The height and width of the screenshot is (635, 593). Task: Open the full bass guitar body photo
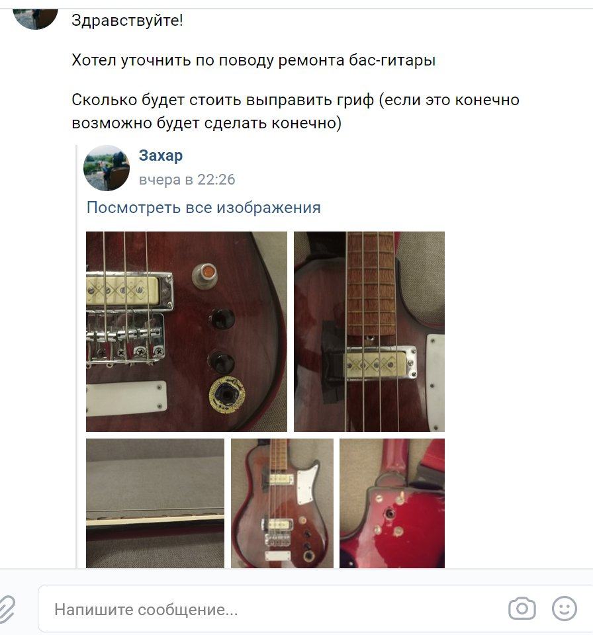click(282, 503)
